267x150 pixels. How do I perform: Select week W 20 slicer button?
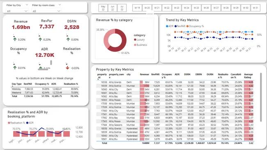coord(147,8)
